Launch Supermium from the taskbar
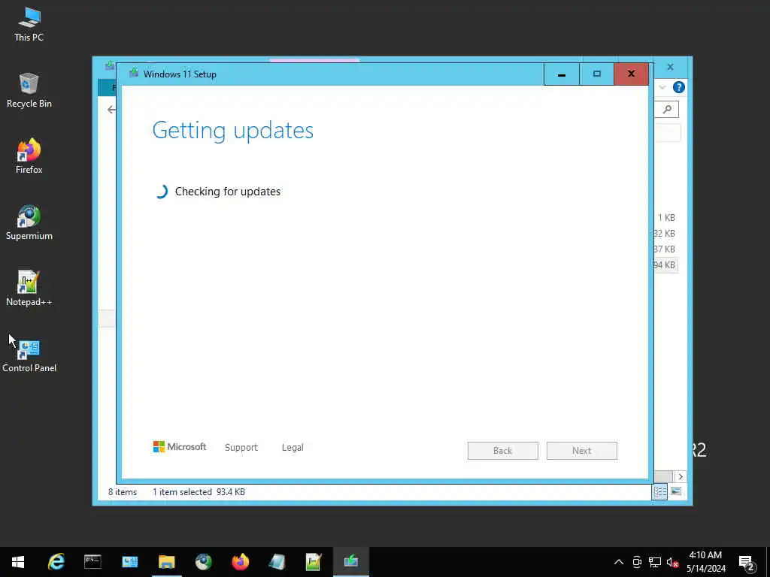 [203, 562]
